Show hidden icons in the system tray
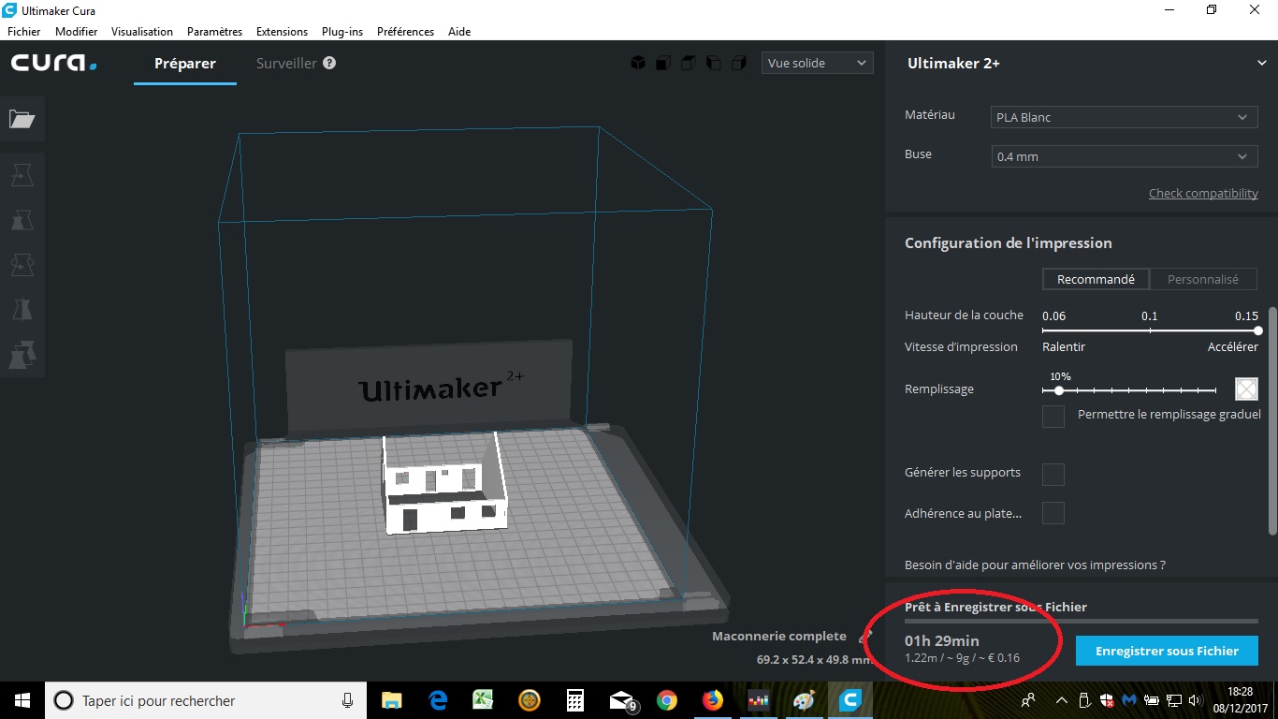This screenshot has width=1278, height=719. (x=1062, y=700)
